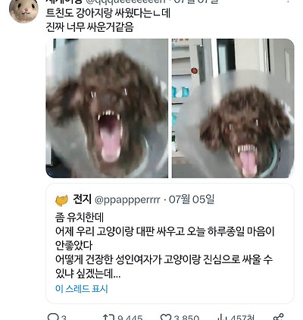The height and width of the screenshot is (320, 303).
Task: Click the reply speech bubble icon
Action: coord(53,317)
